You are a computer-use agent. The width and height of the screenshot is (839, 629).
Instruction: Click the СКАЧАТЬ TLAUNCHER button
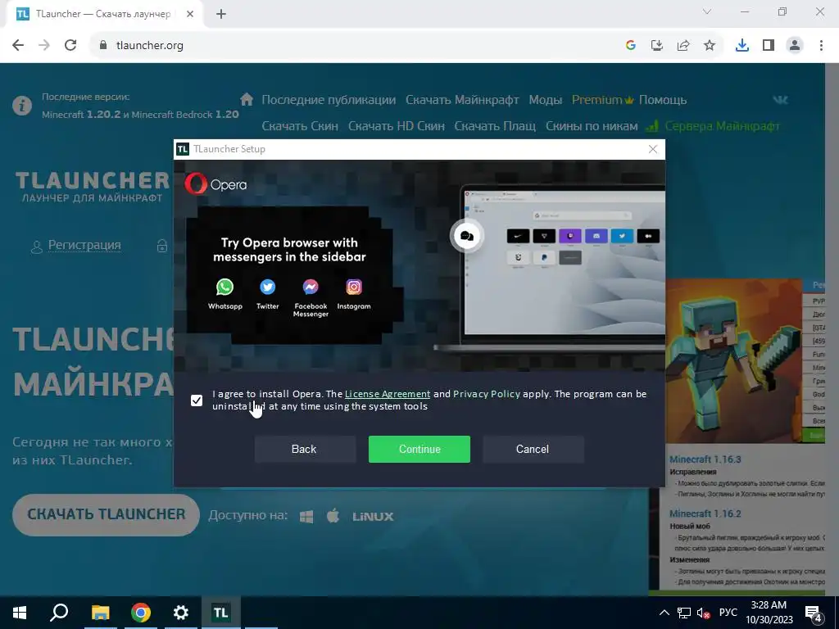[106, 514]
